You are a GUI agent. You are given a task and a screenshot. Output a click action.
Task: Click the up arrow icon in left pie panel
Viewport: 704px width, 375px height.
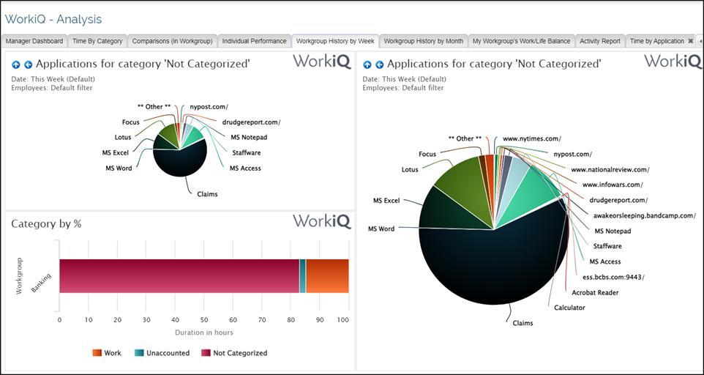[x=17, y=65]
